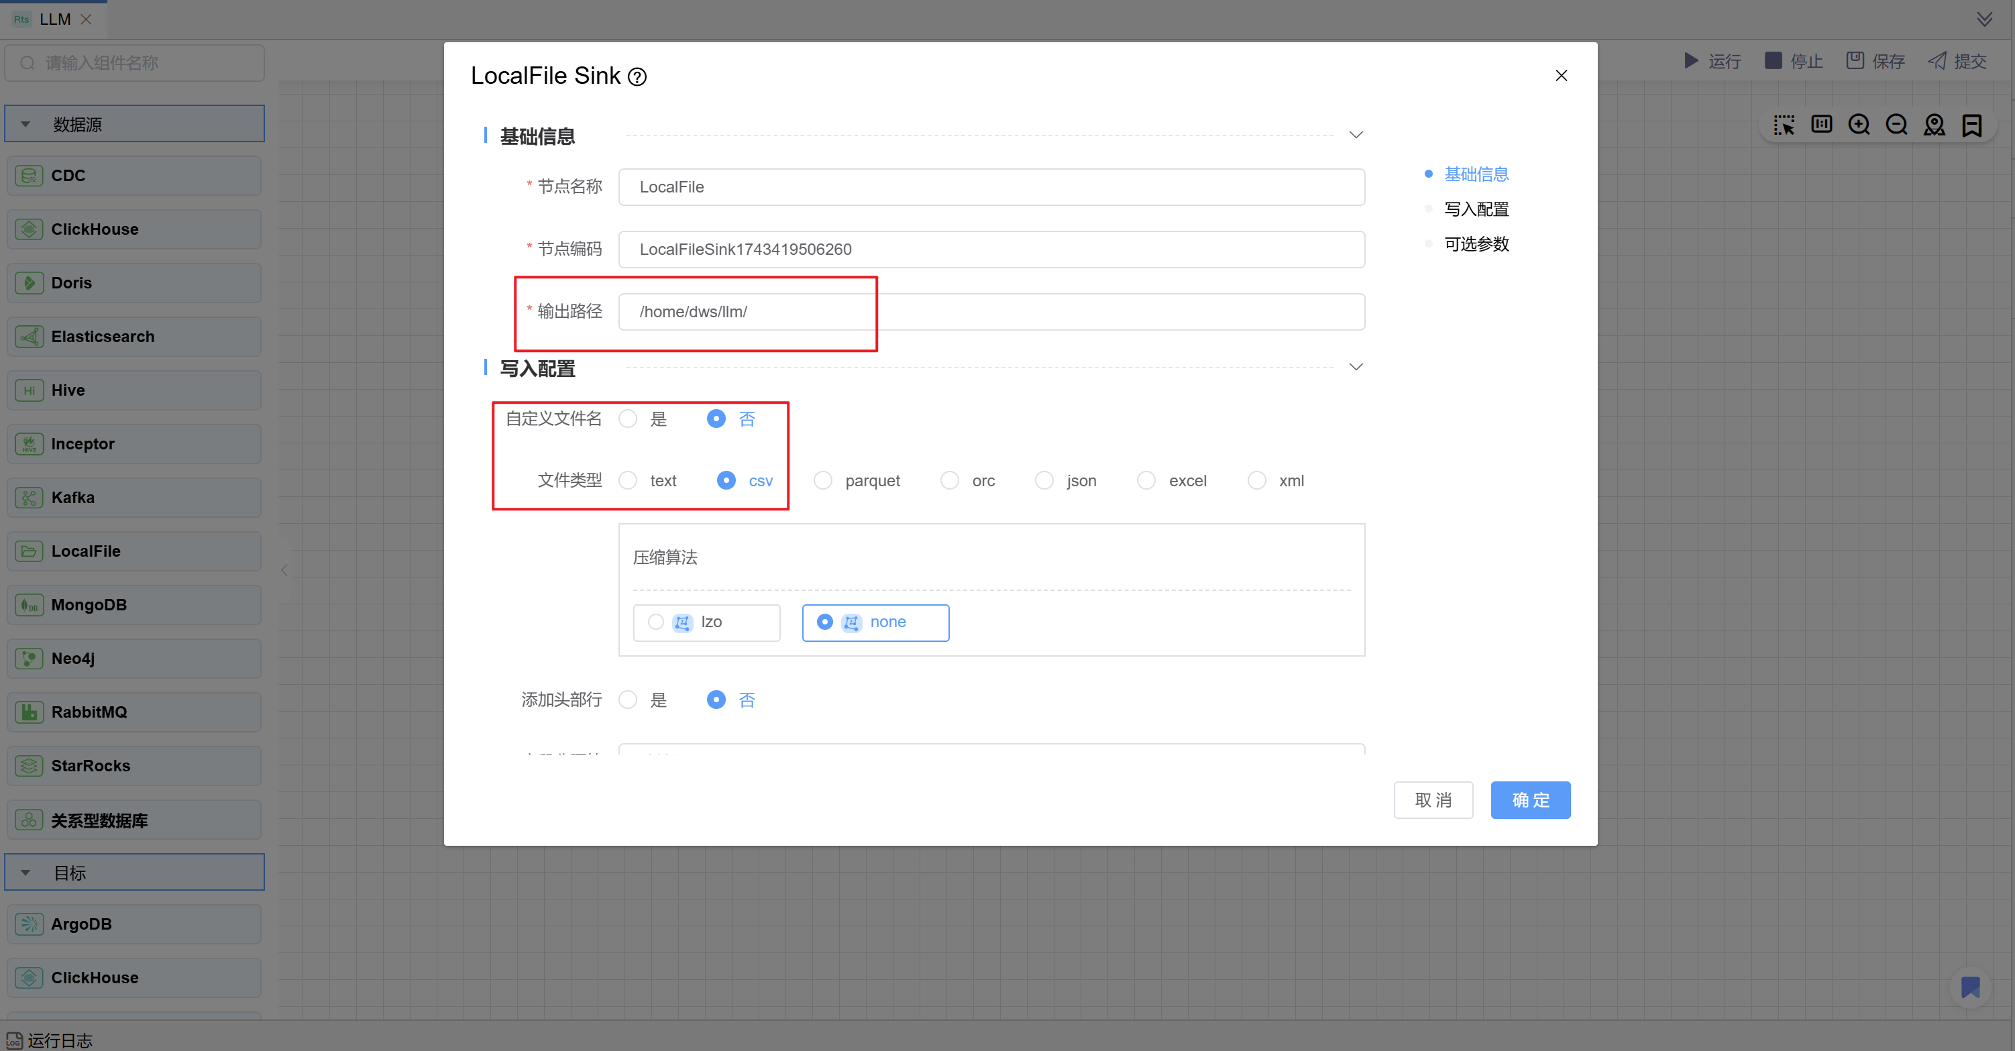
Task: Open the 运行日志 run log
Action: point(50,1040)
